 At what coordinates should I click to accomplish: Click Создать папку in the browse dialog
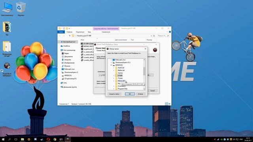coord(114,94)
